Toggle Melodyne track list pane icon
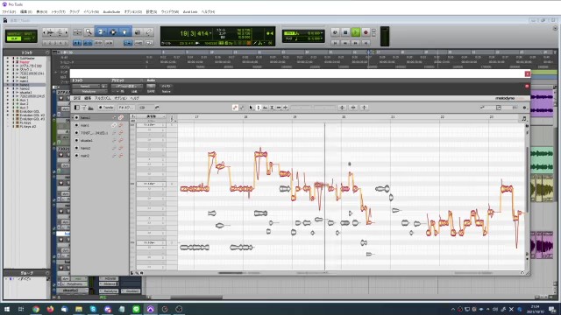This screenshot has width=561, height=315. [x=77, y=108]
